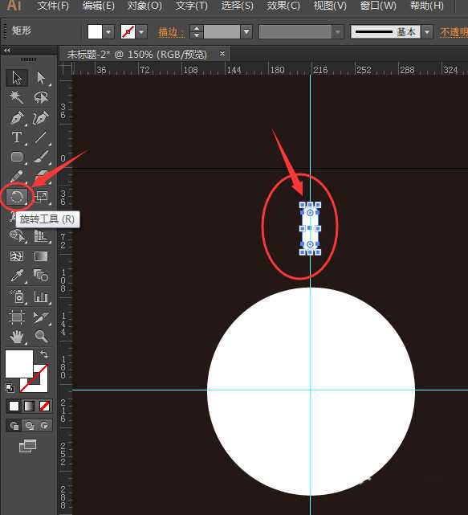Click the large white fill swatch

point(19,363)
